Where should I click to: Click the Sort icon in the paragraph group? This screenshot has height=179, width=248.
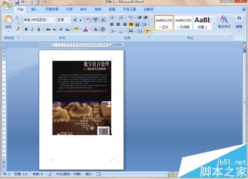coord(140,31)
